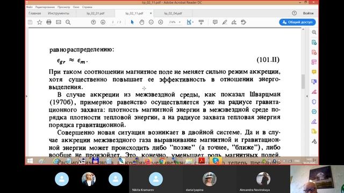Click the stamp tool toolbar icon
Image resolution: width=344 pixels, height=193 pixels.
(x=243, y=22)
